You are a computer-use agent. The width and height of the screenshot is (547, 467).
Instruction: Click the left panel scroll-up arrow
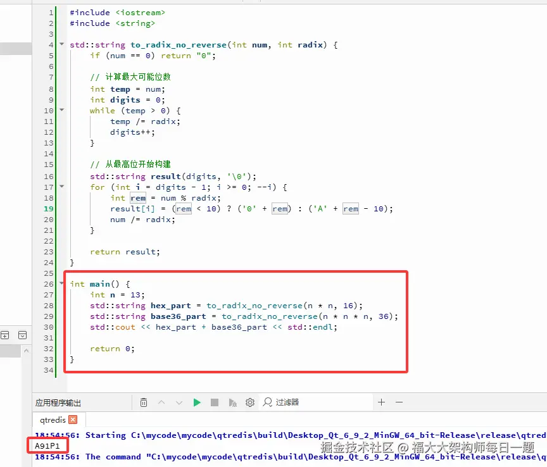tap(26, 351)
